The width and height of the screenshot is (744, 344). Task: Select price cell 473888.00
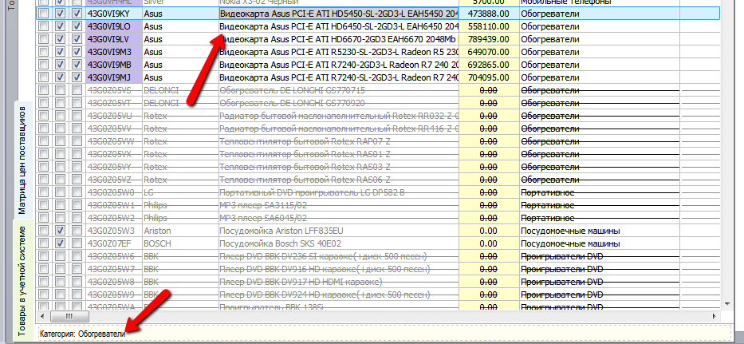pos(489,14)
